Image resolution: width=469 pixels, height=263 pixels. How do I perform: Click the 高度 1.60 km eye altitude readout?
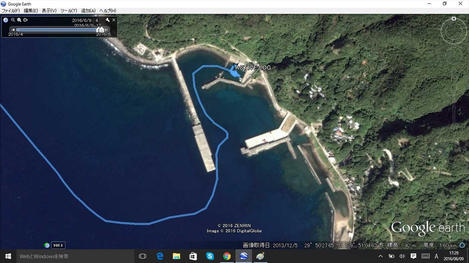point(440,245)
